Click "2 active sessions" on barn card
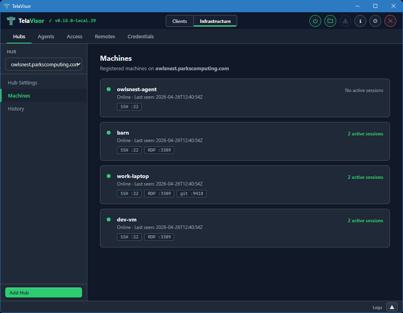Image resolution: width=403 pixels, height=313 pixels. pos(365,134)
